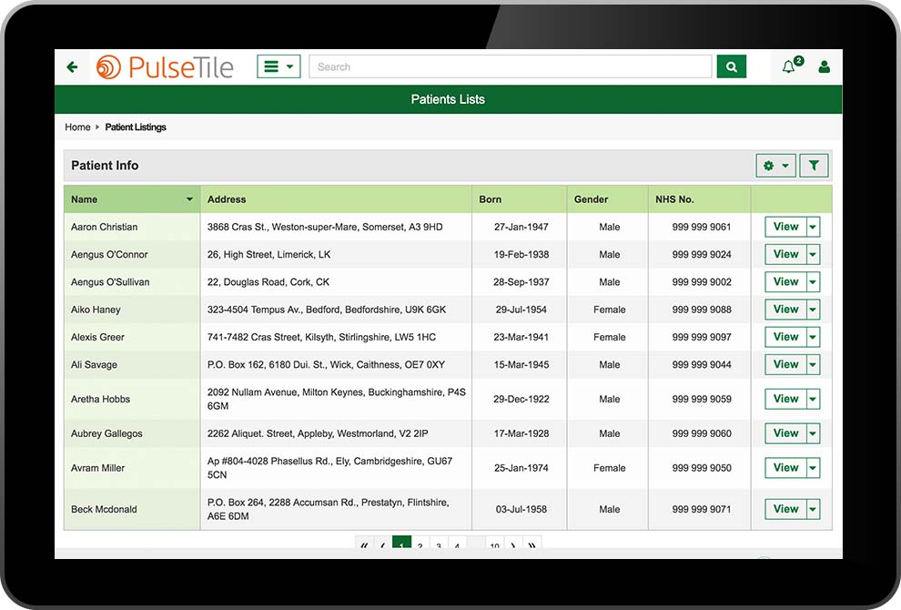
Task: Jump to page 10 in pagination
Action: click(494, 545)
